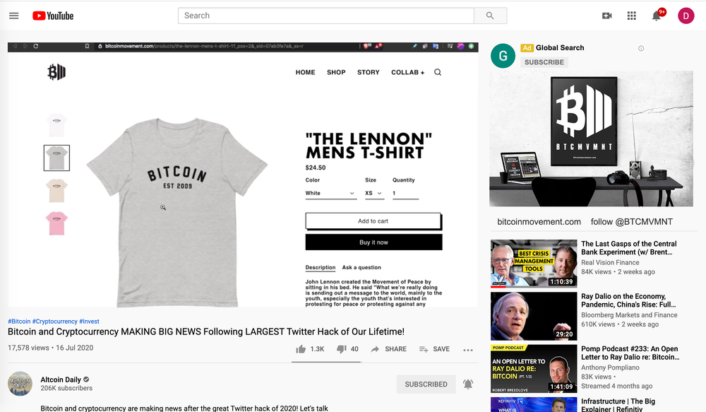Focus the YouTube Search input field

tap(326, 16)
